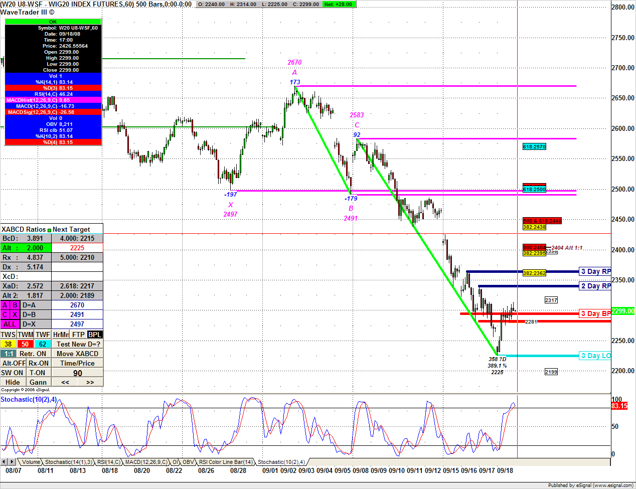The image size is (636, 489).
Task: Click the 3 Day LO label
Action: (x=595, y=356)
